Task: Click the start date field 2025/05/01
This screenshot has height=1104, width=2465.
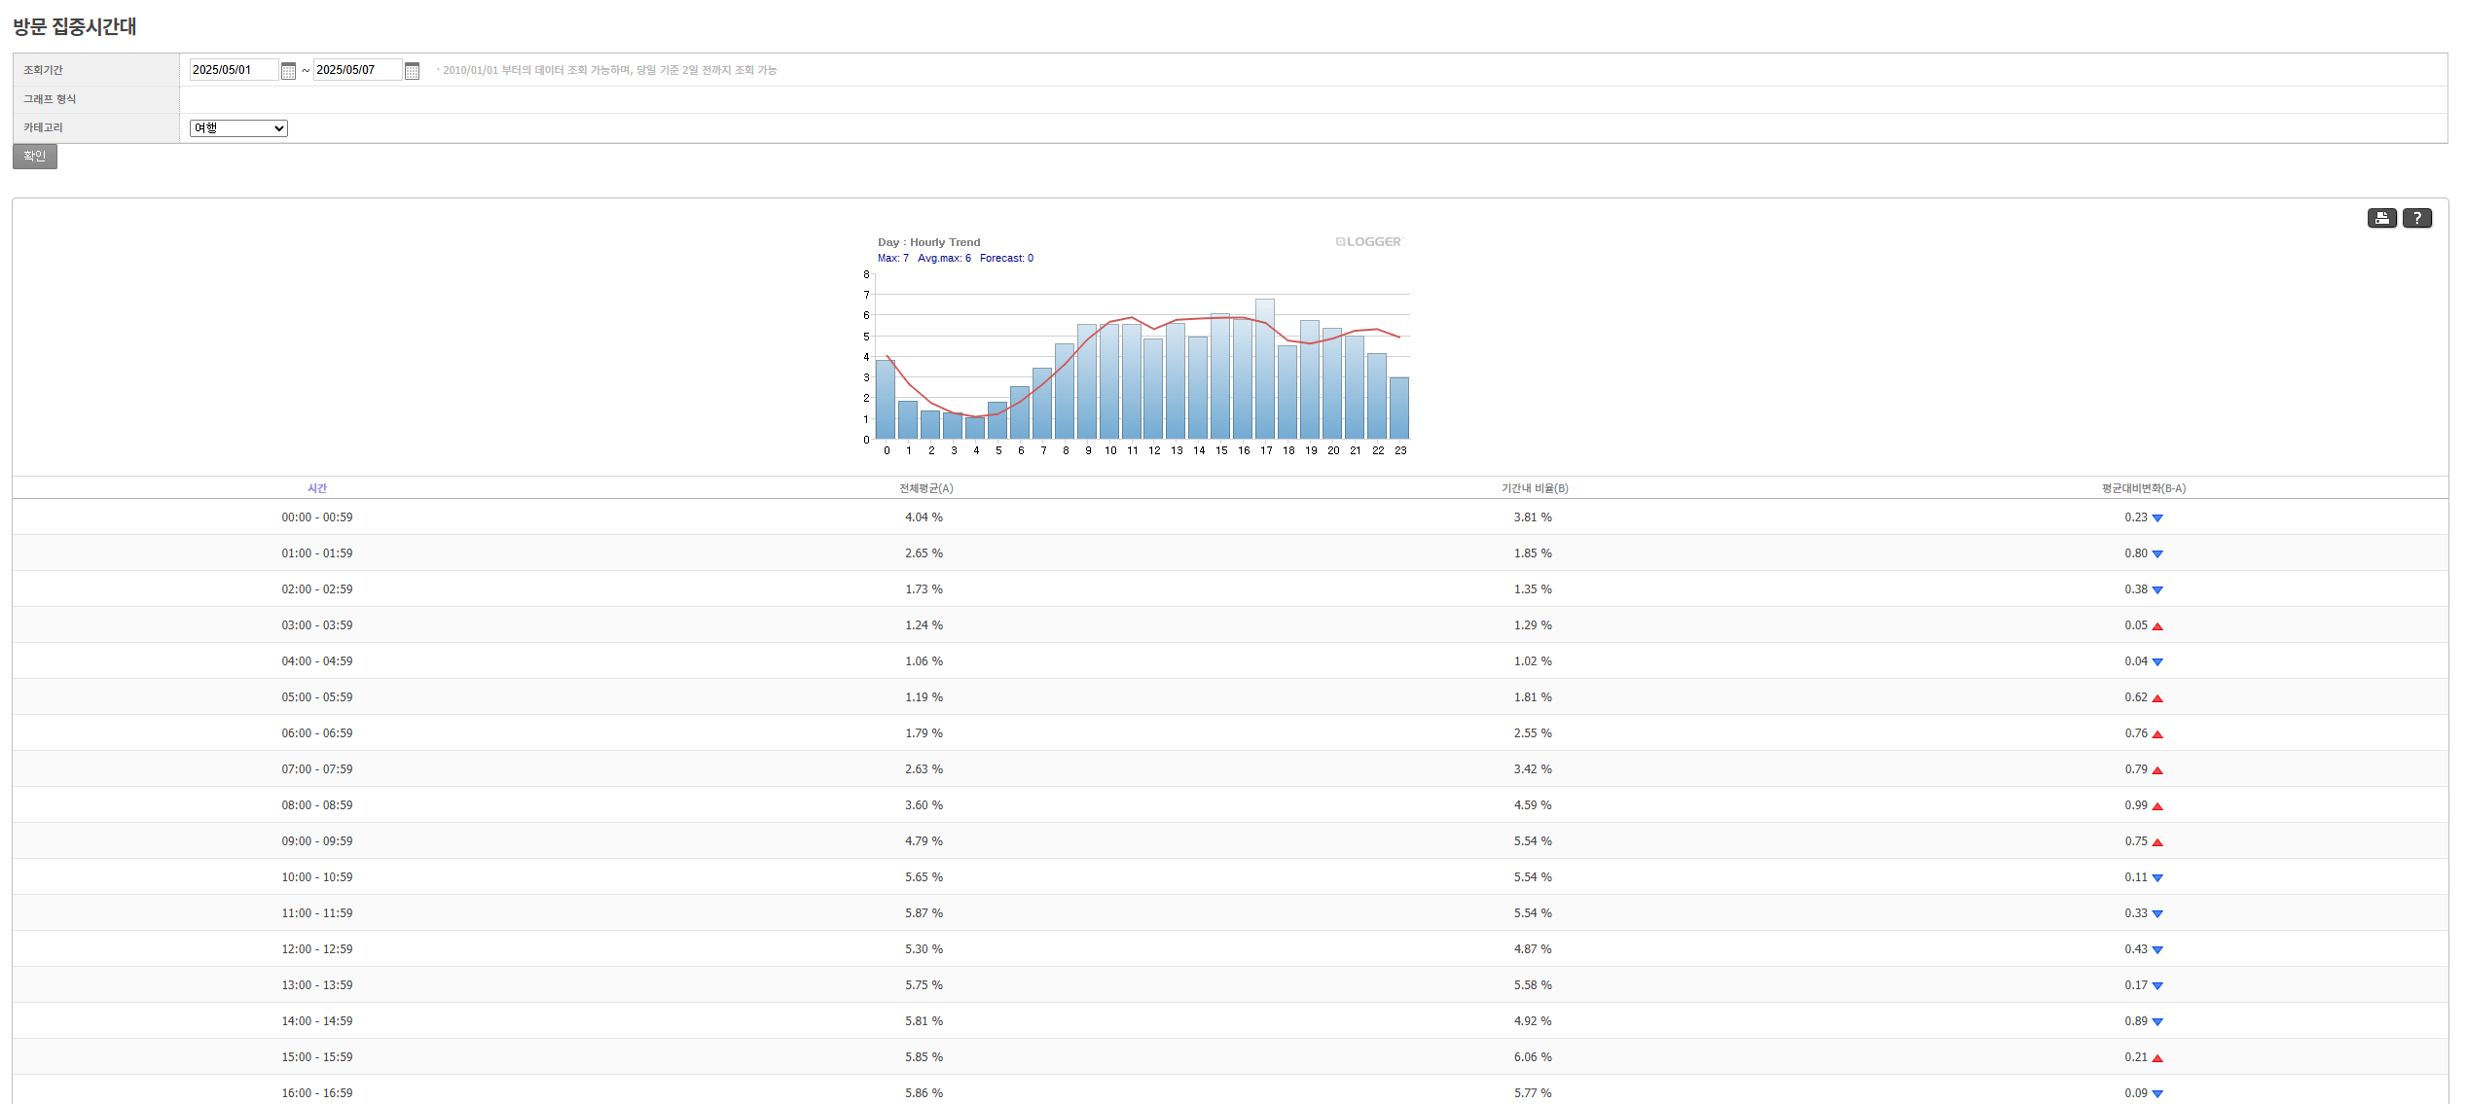Action: [234, 70]
